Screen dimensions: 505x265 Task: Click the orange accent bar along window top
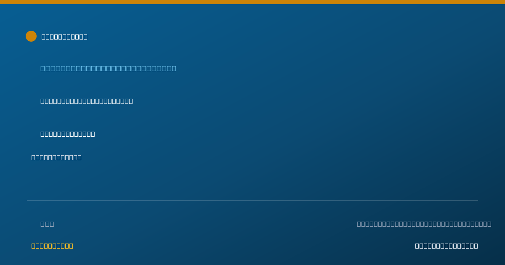[252, 2]
